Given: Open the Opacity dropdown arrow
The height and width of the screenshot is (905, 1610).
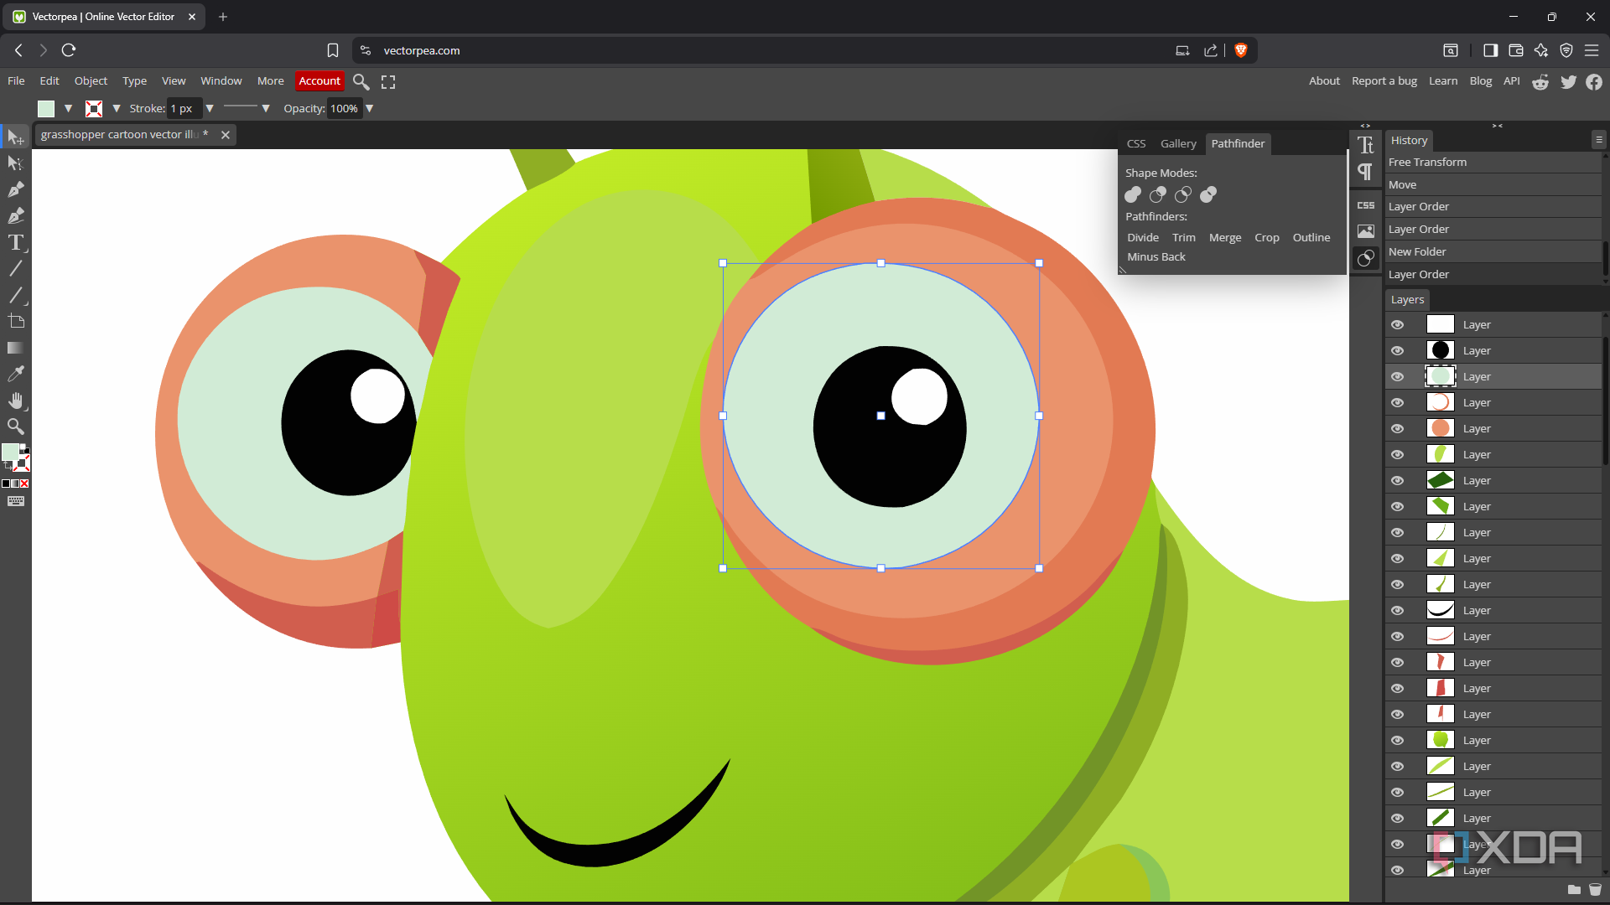Looking at the screenshot, I should tap(369, 109).
